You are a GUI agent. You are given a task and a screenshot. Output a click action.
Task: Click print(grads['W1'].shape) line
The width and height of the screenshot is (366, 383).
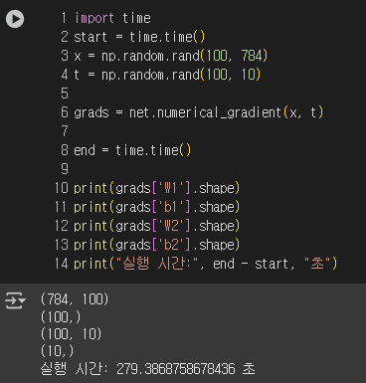[156, 188]
